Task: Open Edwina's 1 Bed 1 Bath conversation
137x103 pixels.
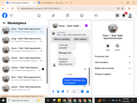Action: pos(23,69)
